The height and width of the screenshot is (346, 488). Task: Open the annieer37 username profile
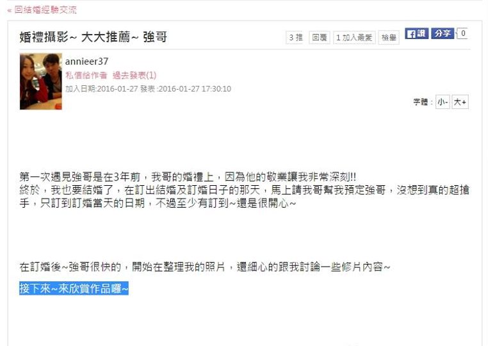point(86,62)
